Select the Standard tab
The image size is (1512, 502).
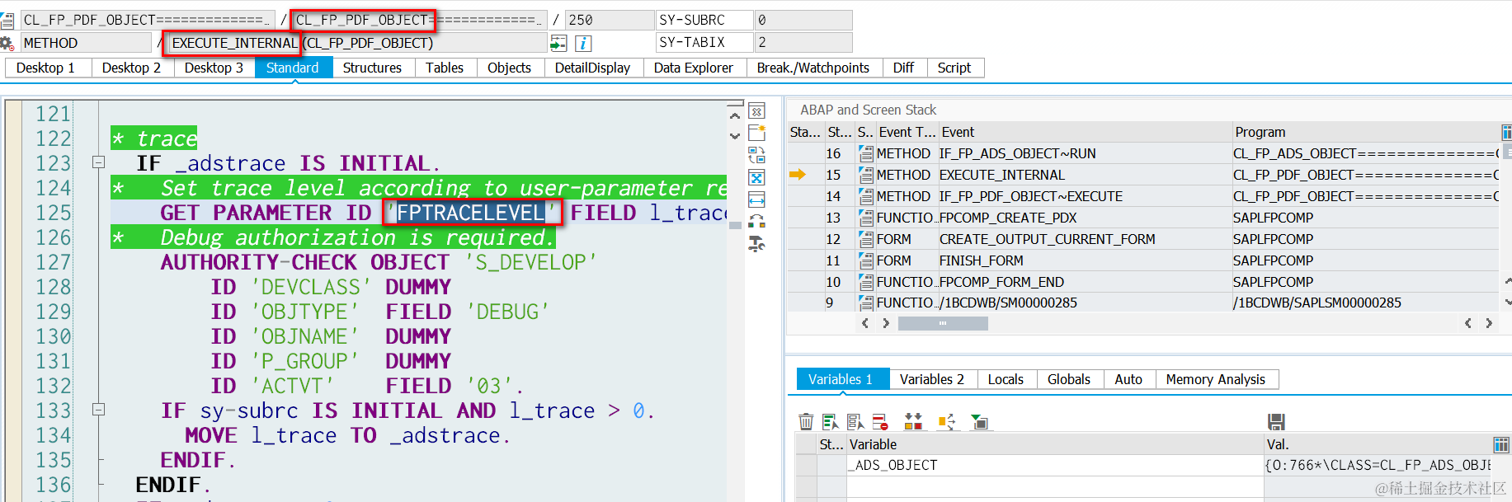coord(293,68)
